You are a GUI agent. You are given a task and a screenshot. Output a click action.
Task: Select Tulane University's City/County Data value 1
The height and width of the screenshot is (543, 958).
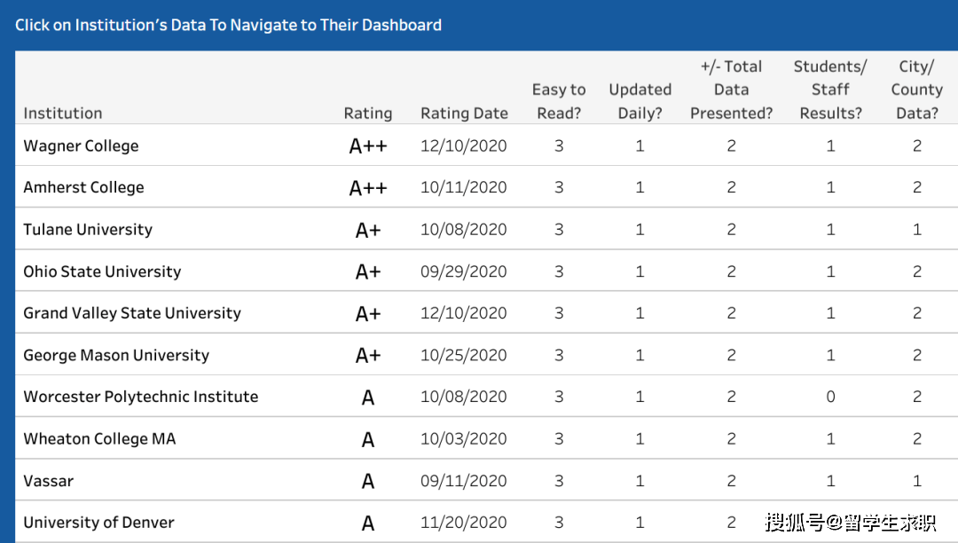[917, 230]
